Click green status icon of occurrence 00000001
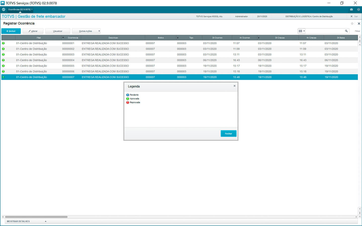362x226 pixels. point(3,43)
